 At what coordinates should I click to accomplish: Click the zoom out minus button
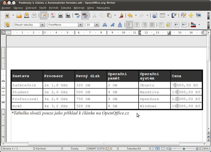coord(170,148)
